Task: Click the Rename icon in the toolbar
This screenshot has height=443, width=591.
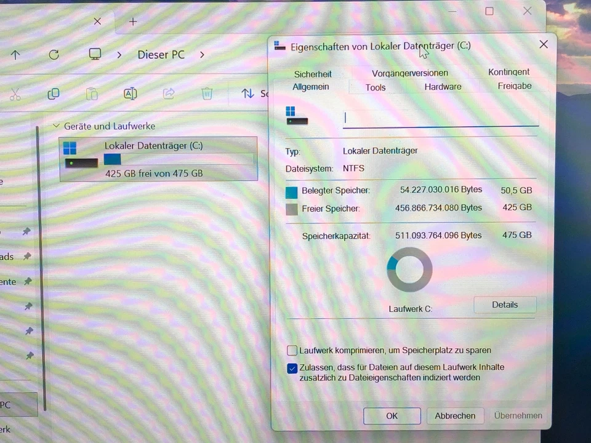Action: [130, 93]
